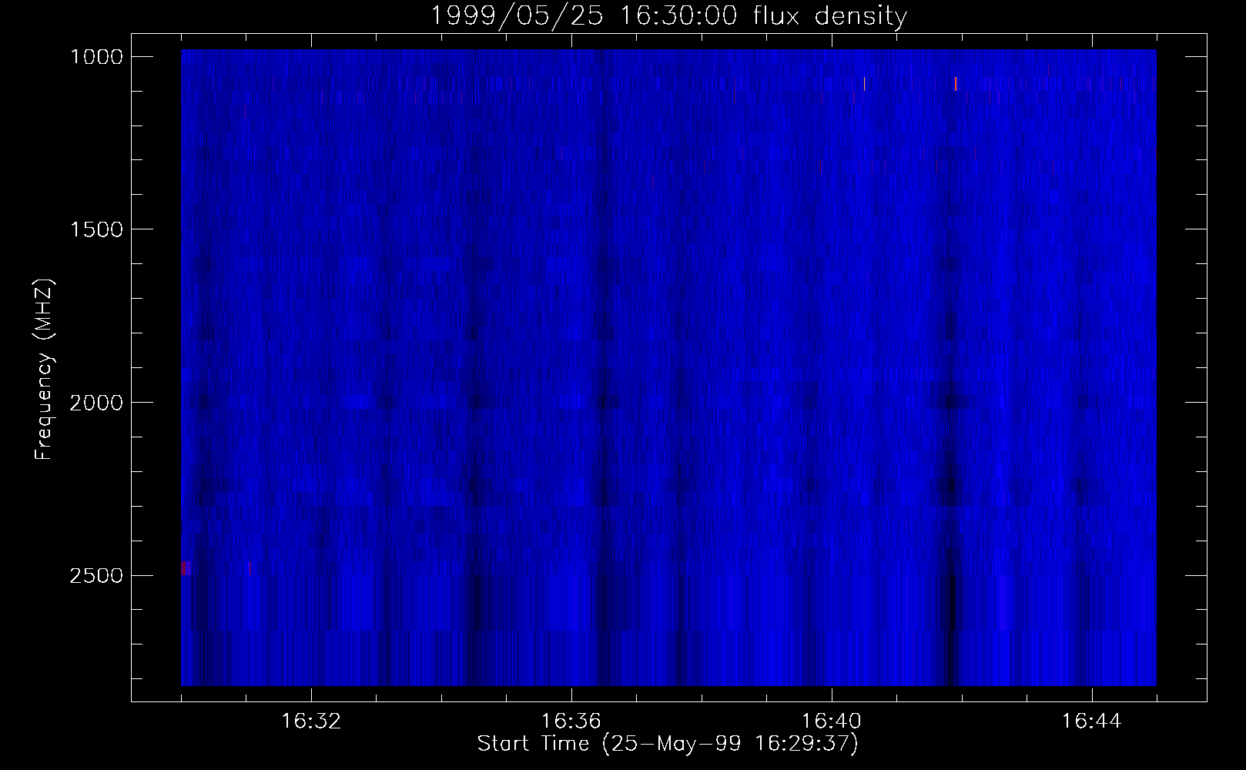Click the 'Frequency (MHZ)' y-axis label
Image resolution: width=1246 pixels, height=770 pixels.
point(44,370)
